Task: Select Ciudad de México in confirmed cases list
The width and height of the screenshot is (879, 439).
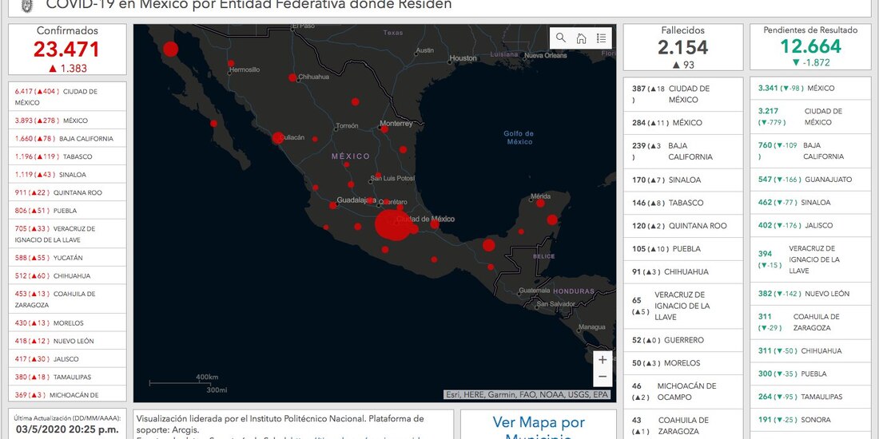Action: 67,97
